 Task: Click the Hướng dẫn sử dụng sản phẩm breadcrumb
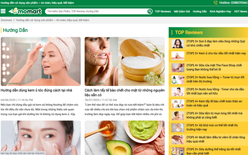click(x=52, y=20)
